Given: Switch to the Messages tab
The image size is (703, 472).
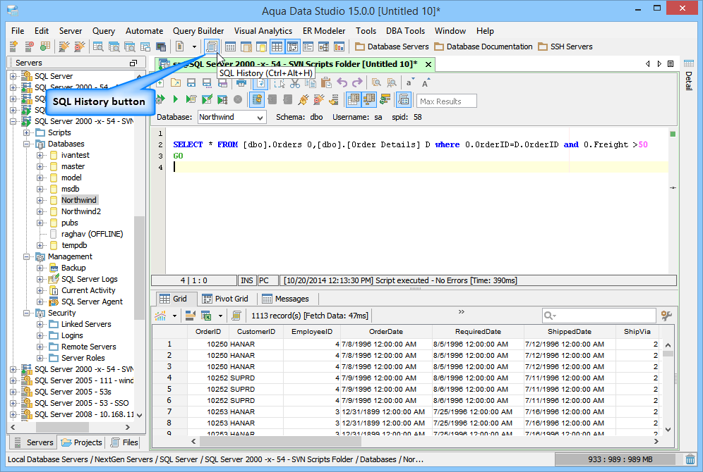Looking at the screenshot, I should pyautogui.click(x=285, y=299).
